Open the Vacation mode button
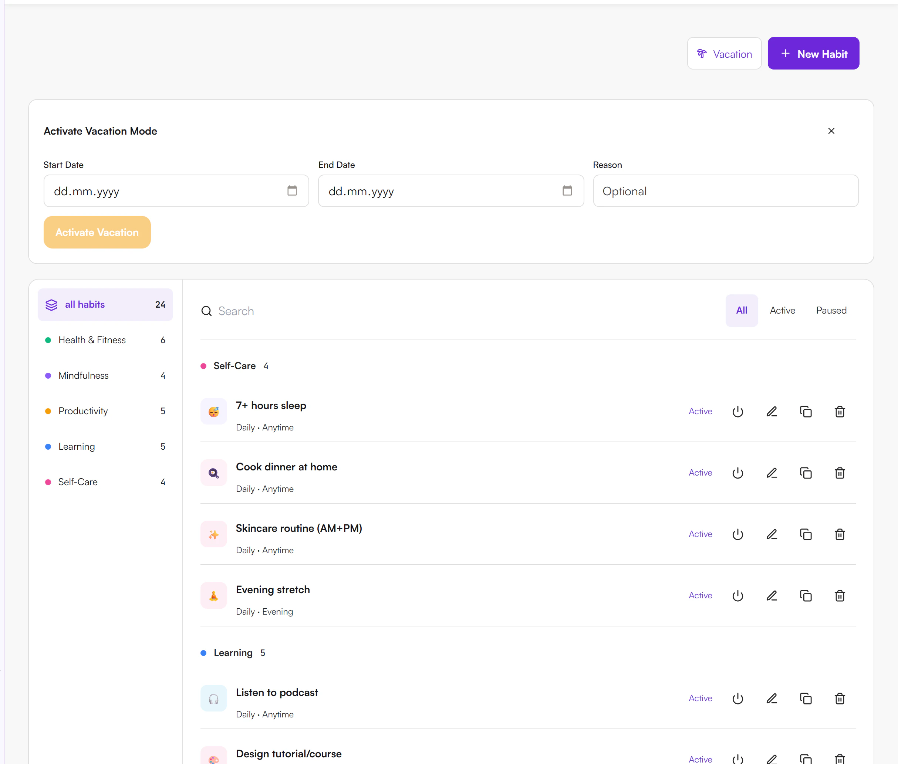This screenshot has width=898, height=764. tap(724, 54)
